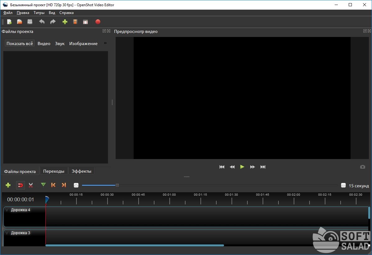
Task: Open the Choose Profile film icon
Action: pyautogui.click(x=75, y=22)
